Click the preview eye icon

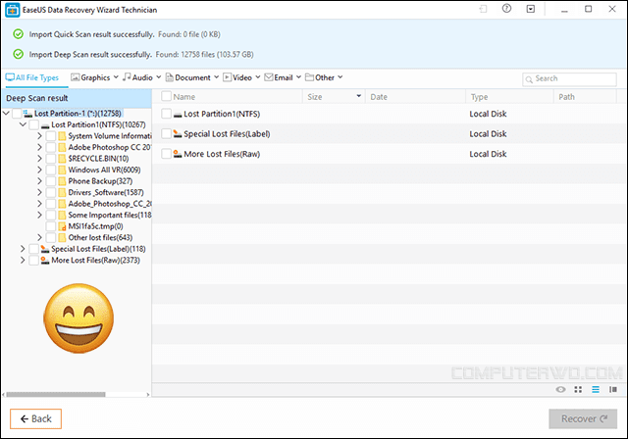pos(560,389)
